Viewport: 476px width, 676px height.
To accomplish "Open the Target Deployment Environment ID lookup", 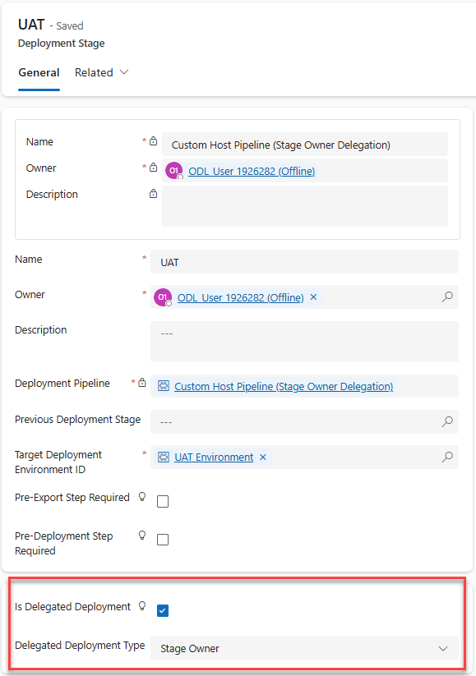I will [x=446, y=457].
